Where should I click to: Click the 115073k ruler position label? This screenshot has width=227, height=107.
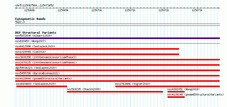pos(197,10)
